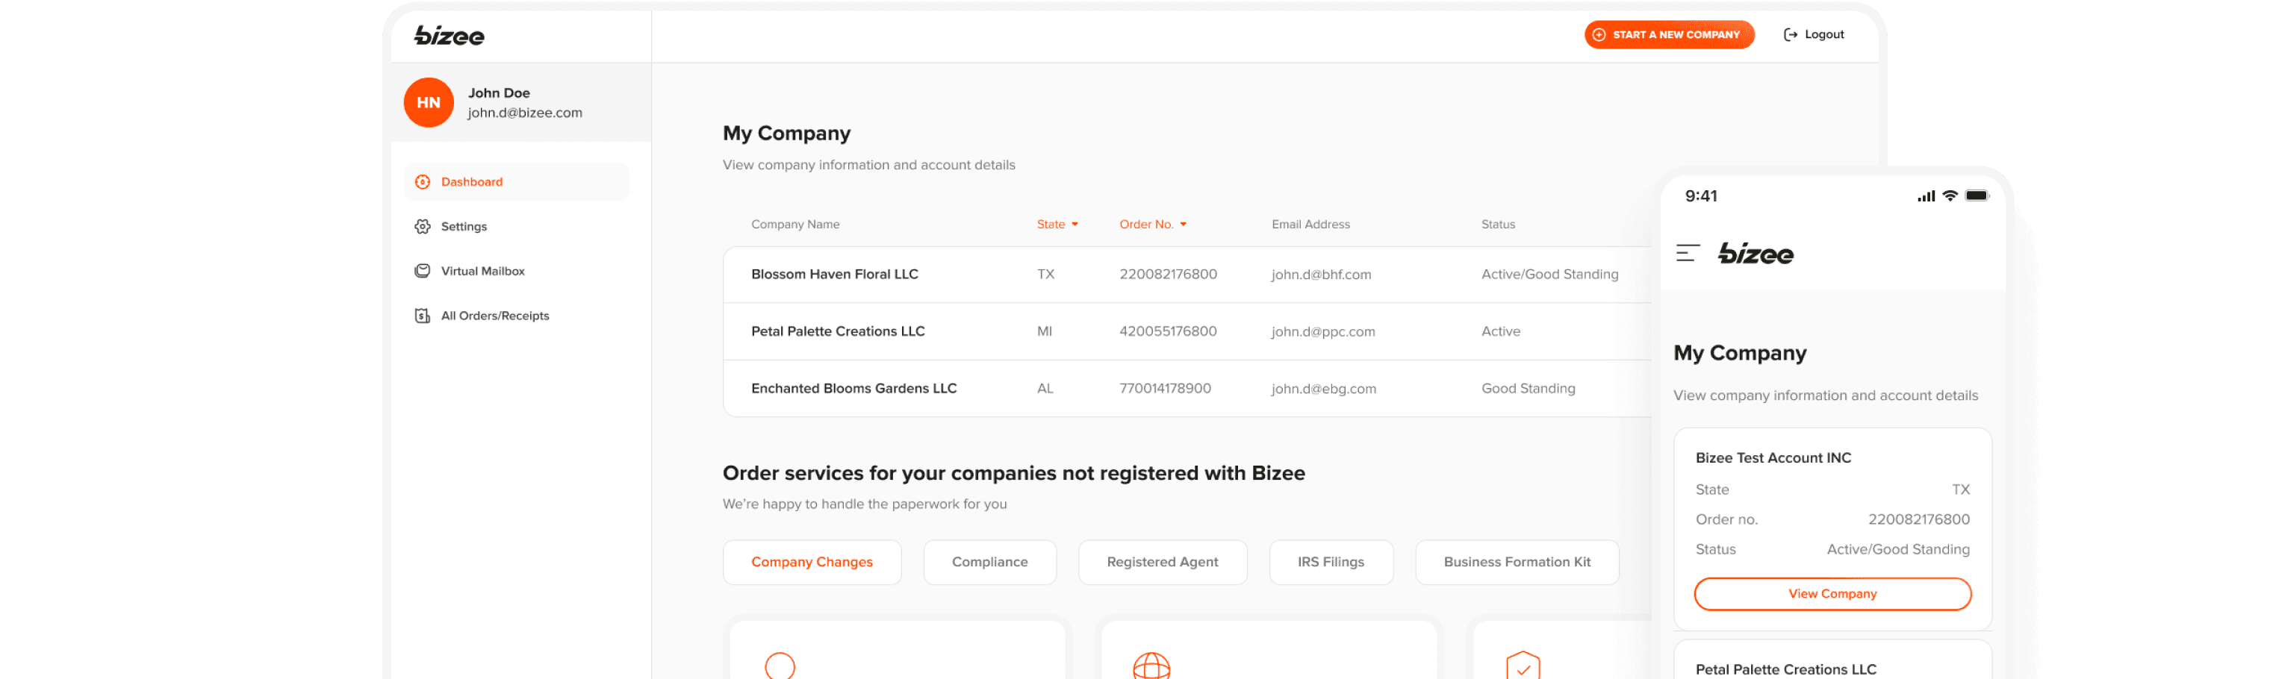Click the Virtual Mailbox envelope icon
The image size is (2270, 679).
pos(423,272)
